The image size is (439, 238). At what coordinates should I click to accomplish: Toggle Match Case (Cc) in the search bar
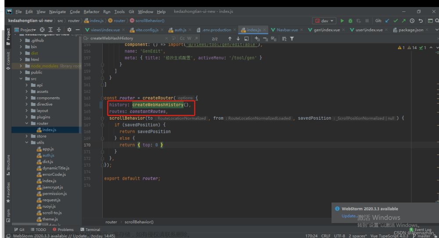click(182, 38)
